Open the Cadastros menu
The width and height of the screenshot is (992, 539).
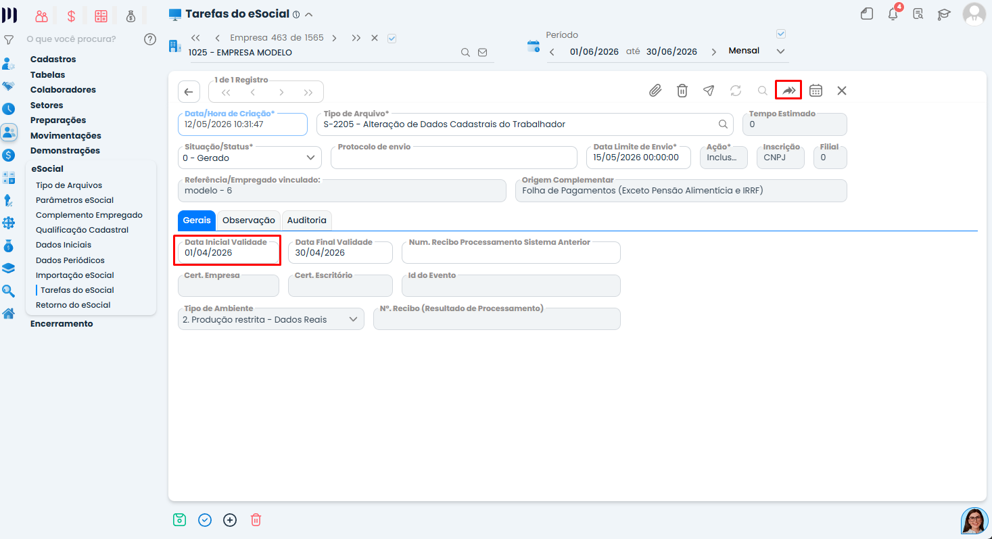53,60
